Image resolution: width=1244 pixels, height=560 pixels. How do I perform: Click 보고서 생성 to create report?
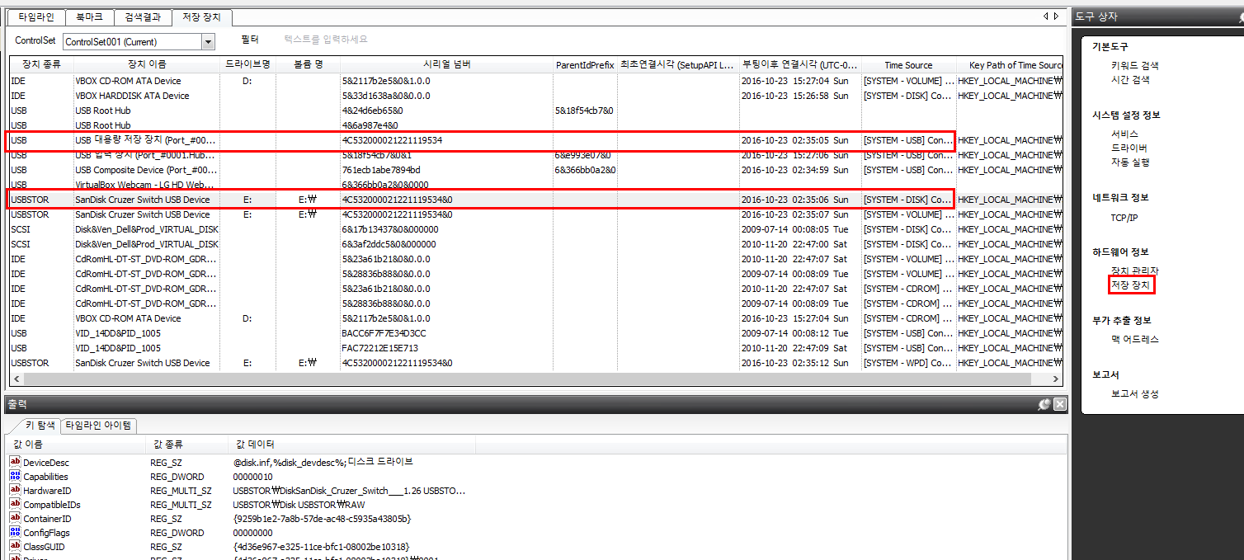pos(1135,393)
